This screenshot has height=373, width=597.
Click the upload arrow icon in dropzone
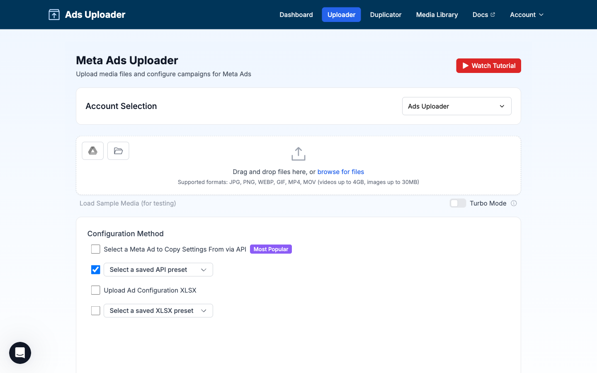[x=298, y=154]
